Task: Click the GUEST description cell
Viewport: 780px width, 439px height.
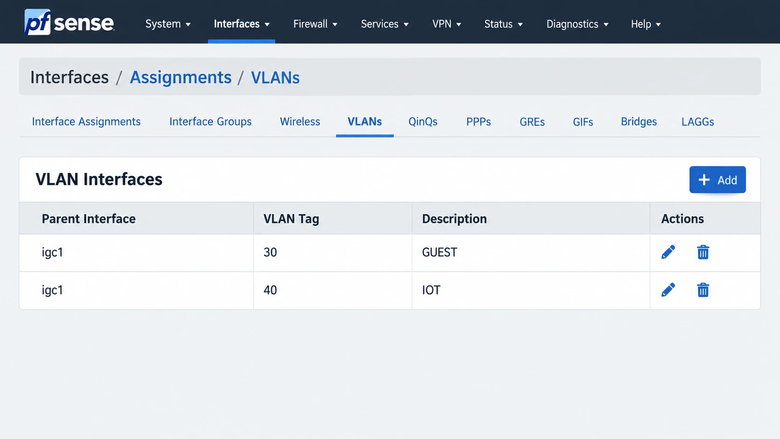Action: pos(531,252)
